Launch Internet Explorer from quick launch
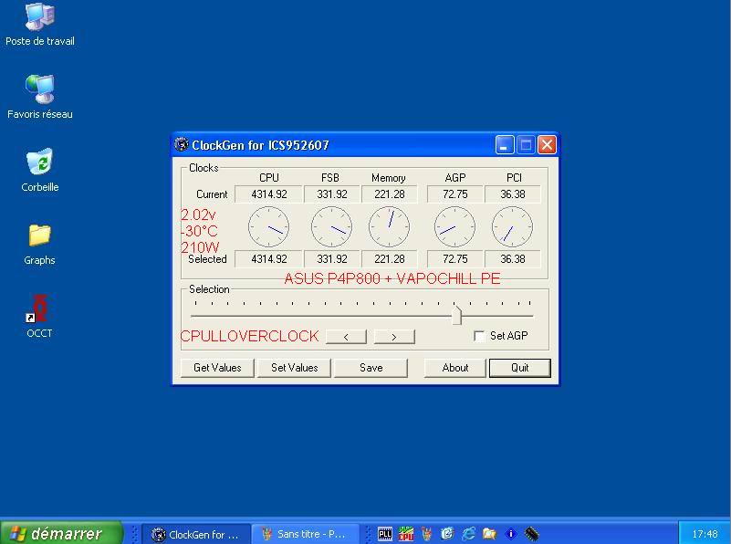Viewport: 731px width, 544px height. [x=468, y=533]
